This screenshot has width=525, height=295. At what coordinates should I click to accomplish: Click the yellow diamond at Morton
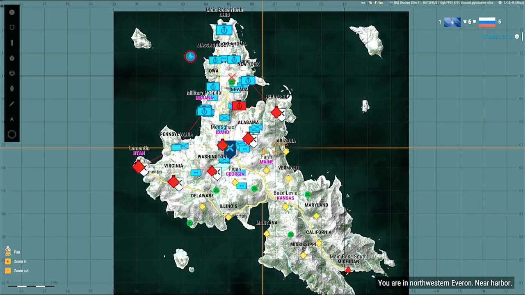[228, 217]
